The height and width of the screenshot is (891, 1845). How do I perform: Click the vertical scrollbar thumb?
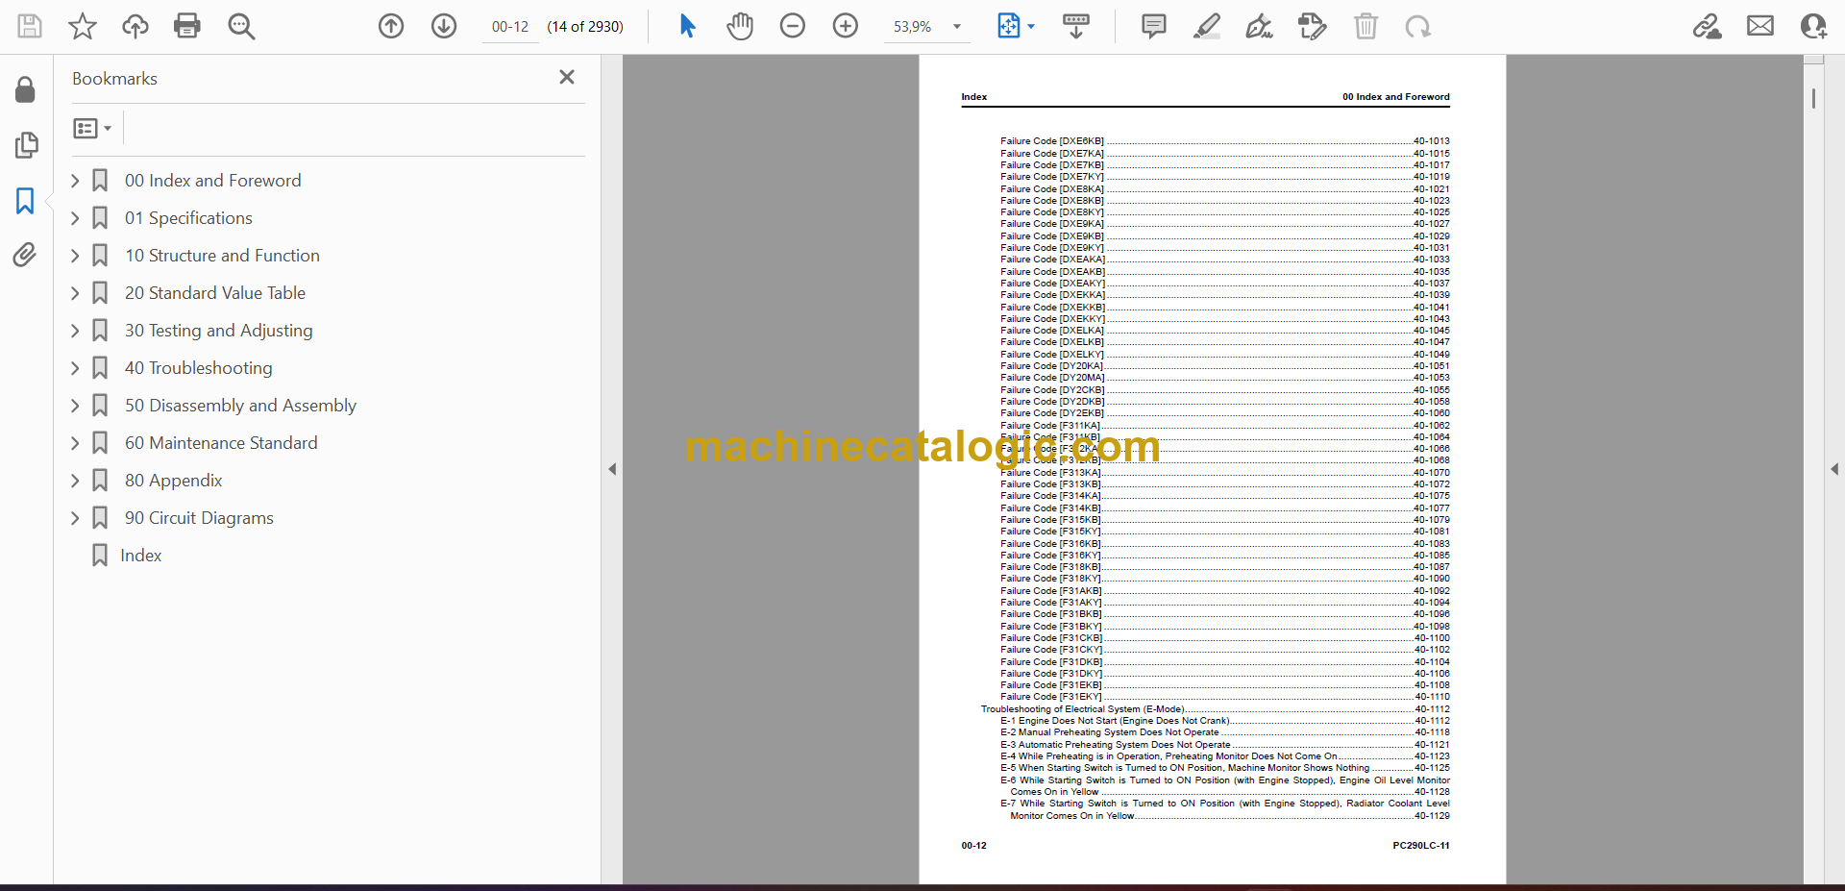(1813, 98)
